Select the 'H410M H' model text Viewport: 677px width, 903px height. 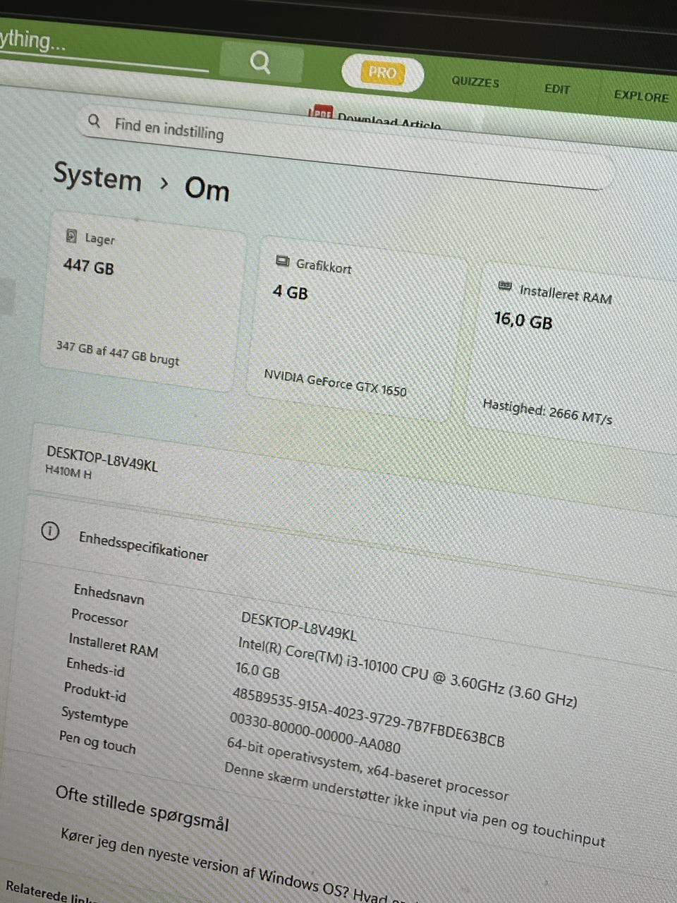coord(68,472)
